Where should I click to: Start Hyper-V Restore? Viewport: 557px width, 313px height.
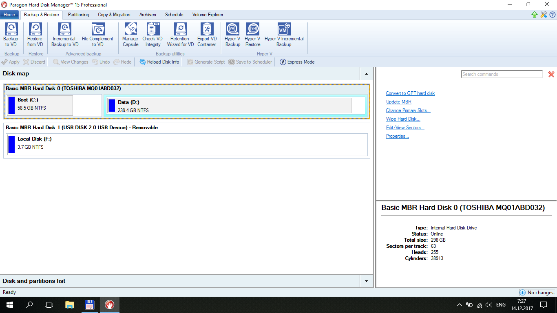click(x=253, y=35)
